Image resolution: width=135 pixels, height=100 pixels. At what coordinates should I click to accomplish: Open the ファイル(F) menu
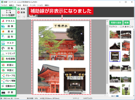click(4, 5)
